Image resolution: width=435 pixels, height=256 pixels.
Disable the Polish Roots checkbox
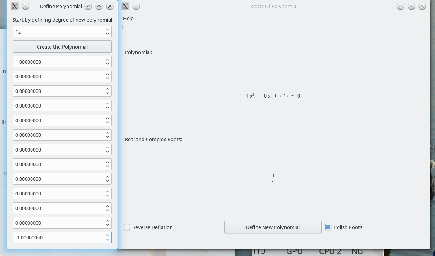pos(328,227)
